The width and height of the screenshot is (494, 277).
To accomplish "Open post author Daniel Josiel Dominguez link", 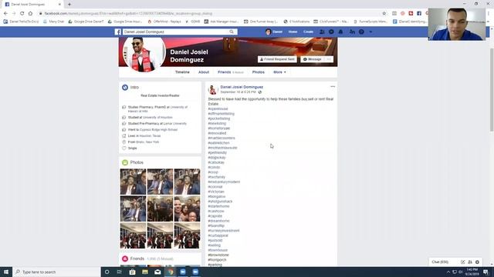I will [x=242, y=87].
